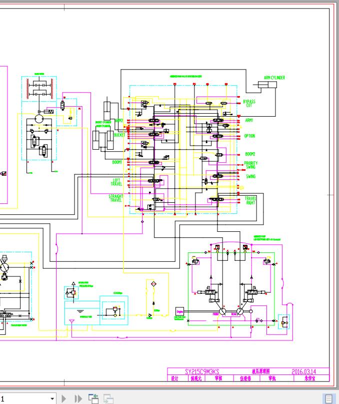Click the greyed go to next view icon
The image size is (339, 404).
108,398
